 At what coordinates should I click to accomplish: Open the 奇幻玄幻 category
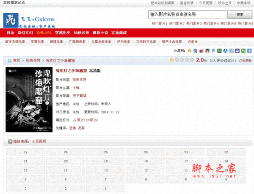[25, 33]
